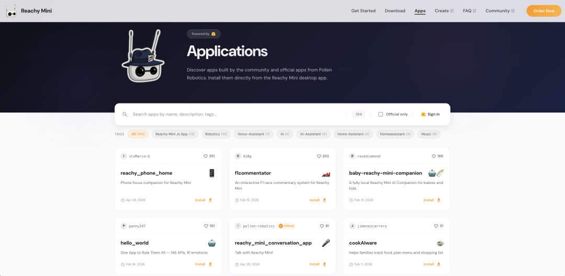Click the robot and bottle emoji on baby-reachy-mini-companion

click(x=436, y=173)
